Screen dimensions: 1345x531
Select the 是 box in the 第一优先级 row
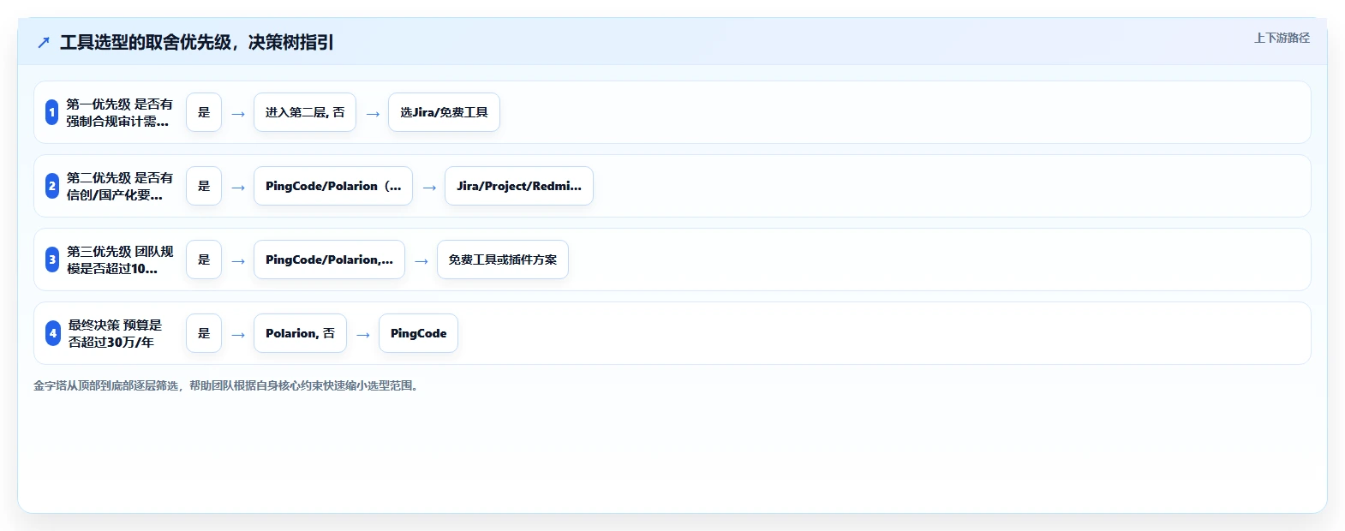click(x=204, y=112)
